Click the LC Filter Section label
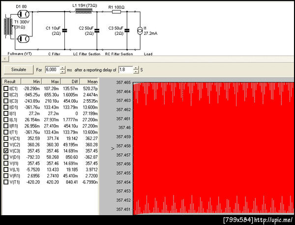295x225 pixels. click(87, 54)
